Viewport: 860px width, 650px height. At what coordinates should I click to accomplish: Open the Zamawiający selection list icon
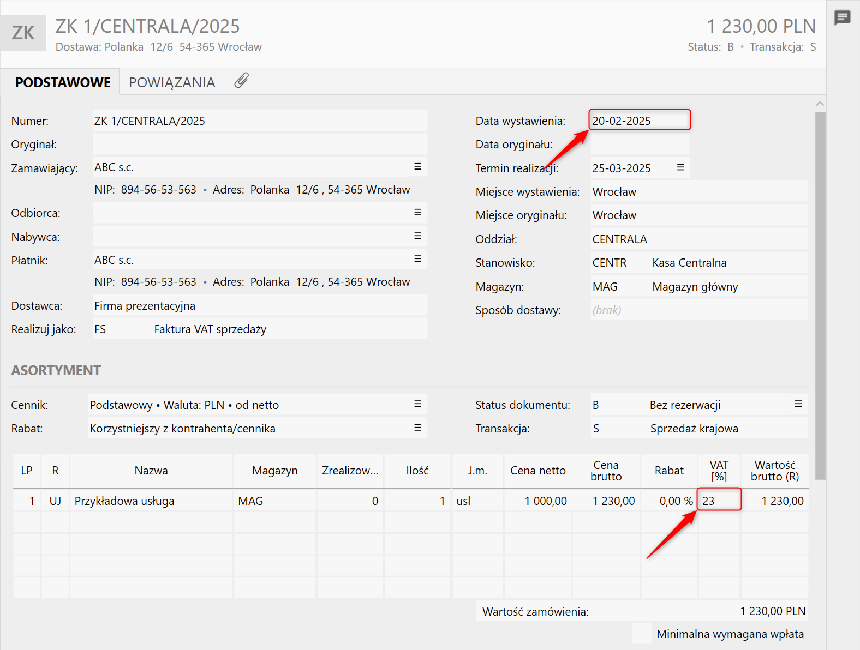point(417,167)
